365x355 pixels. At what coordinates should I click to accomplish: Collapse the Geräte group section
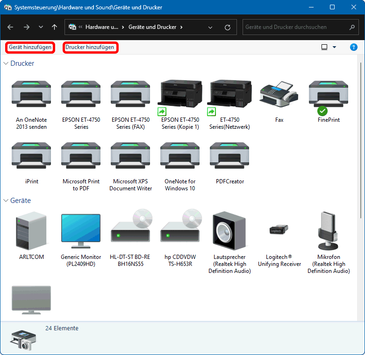[x=6, y=201]
